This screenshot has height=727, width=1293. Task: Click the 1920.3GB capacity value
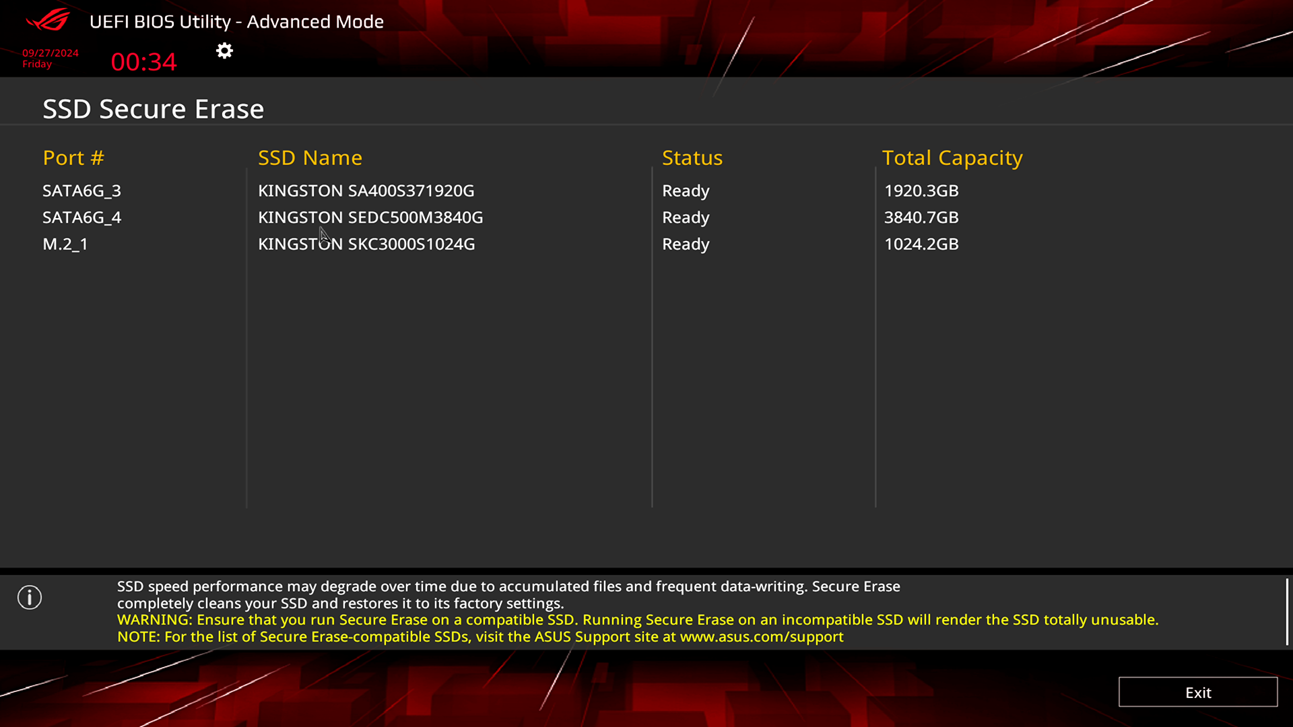tap(921, 191)
